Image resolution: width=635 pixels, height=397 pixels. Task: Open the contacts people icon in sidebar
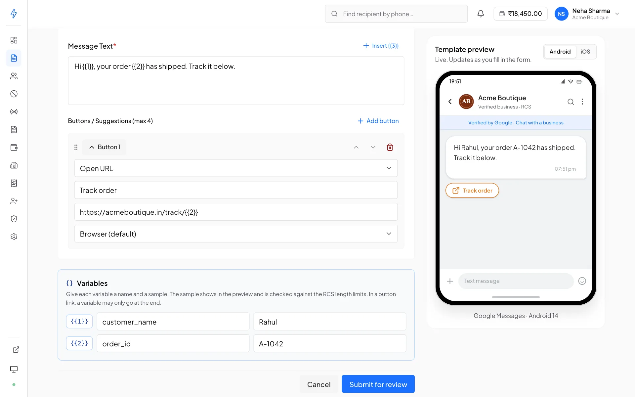pyautogui.click(x=14, y=76)
